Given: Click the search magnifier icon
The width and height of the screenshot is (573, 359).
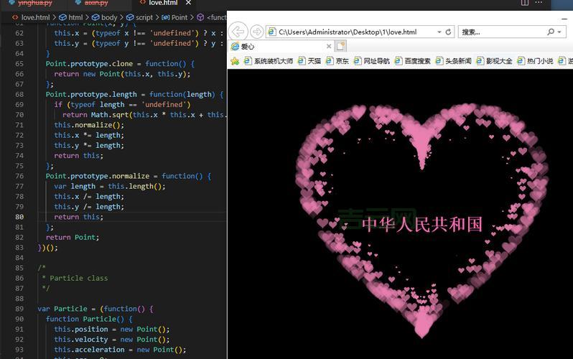Looking at the screenshot, I should point(551,32).
